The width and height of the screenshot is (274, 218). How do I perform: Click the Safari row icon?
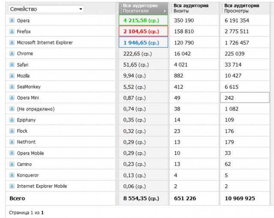tap(12, 64)
